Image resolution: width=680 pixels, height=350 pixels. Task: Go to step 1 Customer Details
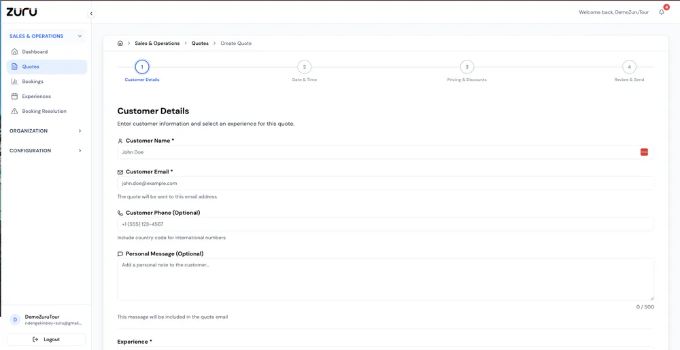tap(142, 67)
